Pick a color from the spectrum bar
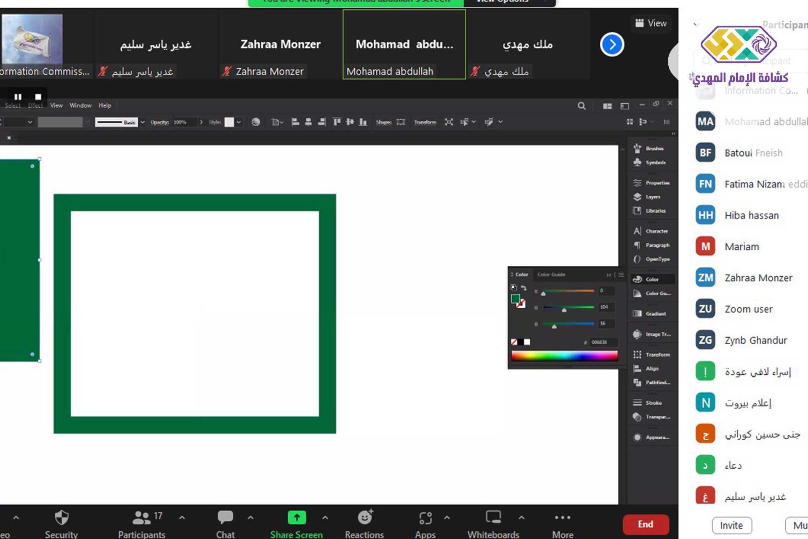The height and width of the screenshot is (539, 808). (x=564, y=356)
